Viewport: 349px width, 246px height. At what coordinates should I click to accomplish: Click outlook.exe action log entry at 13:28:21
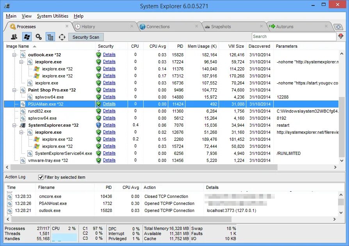171,210
